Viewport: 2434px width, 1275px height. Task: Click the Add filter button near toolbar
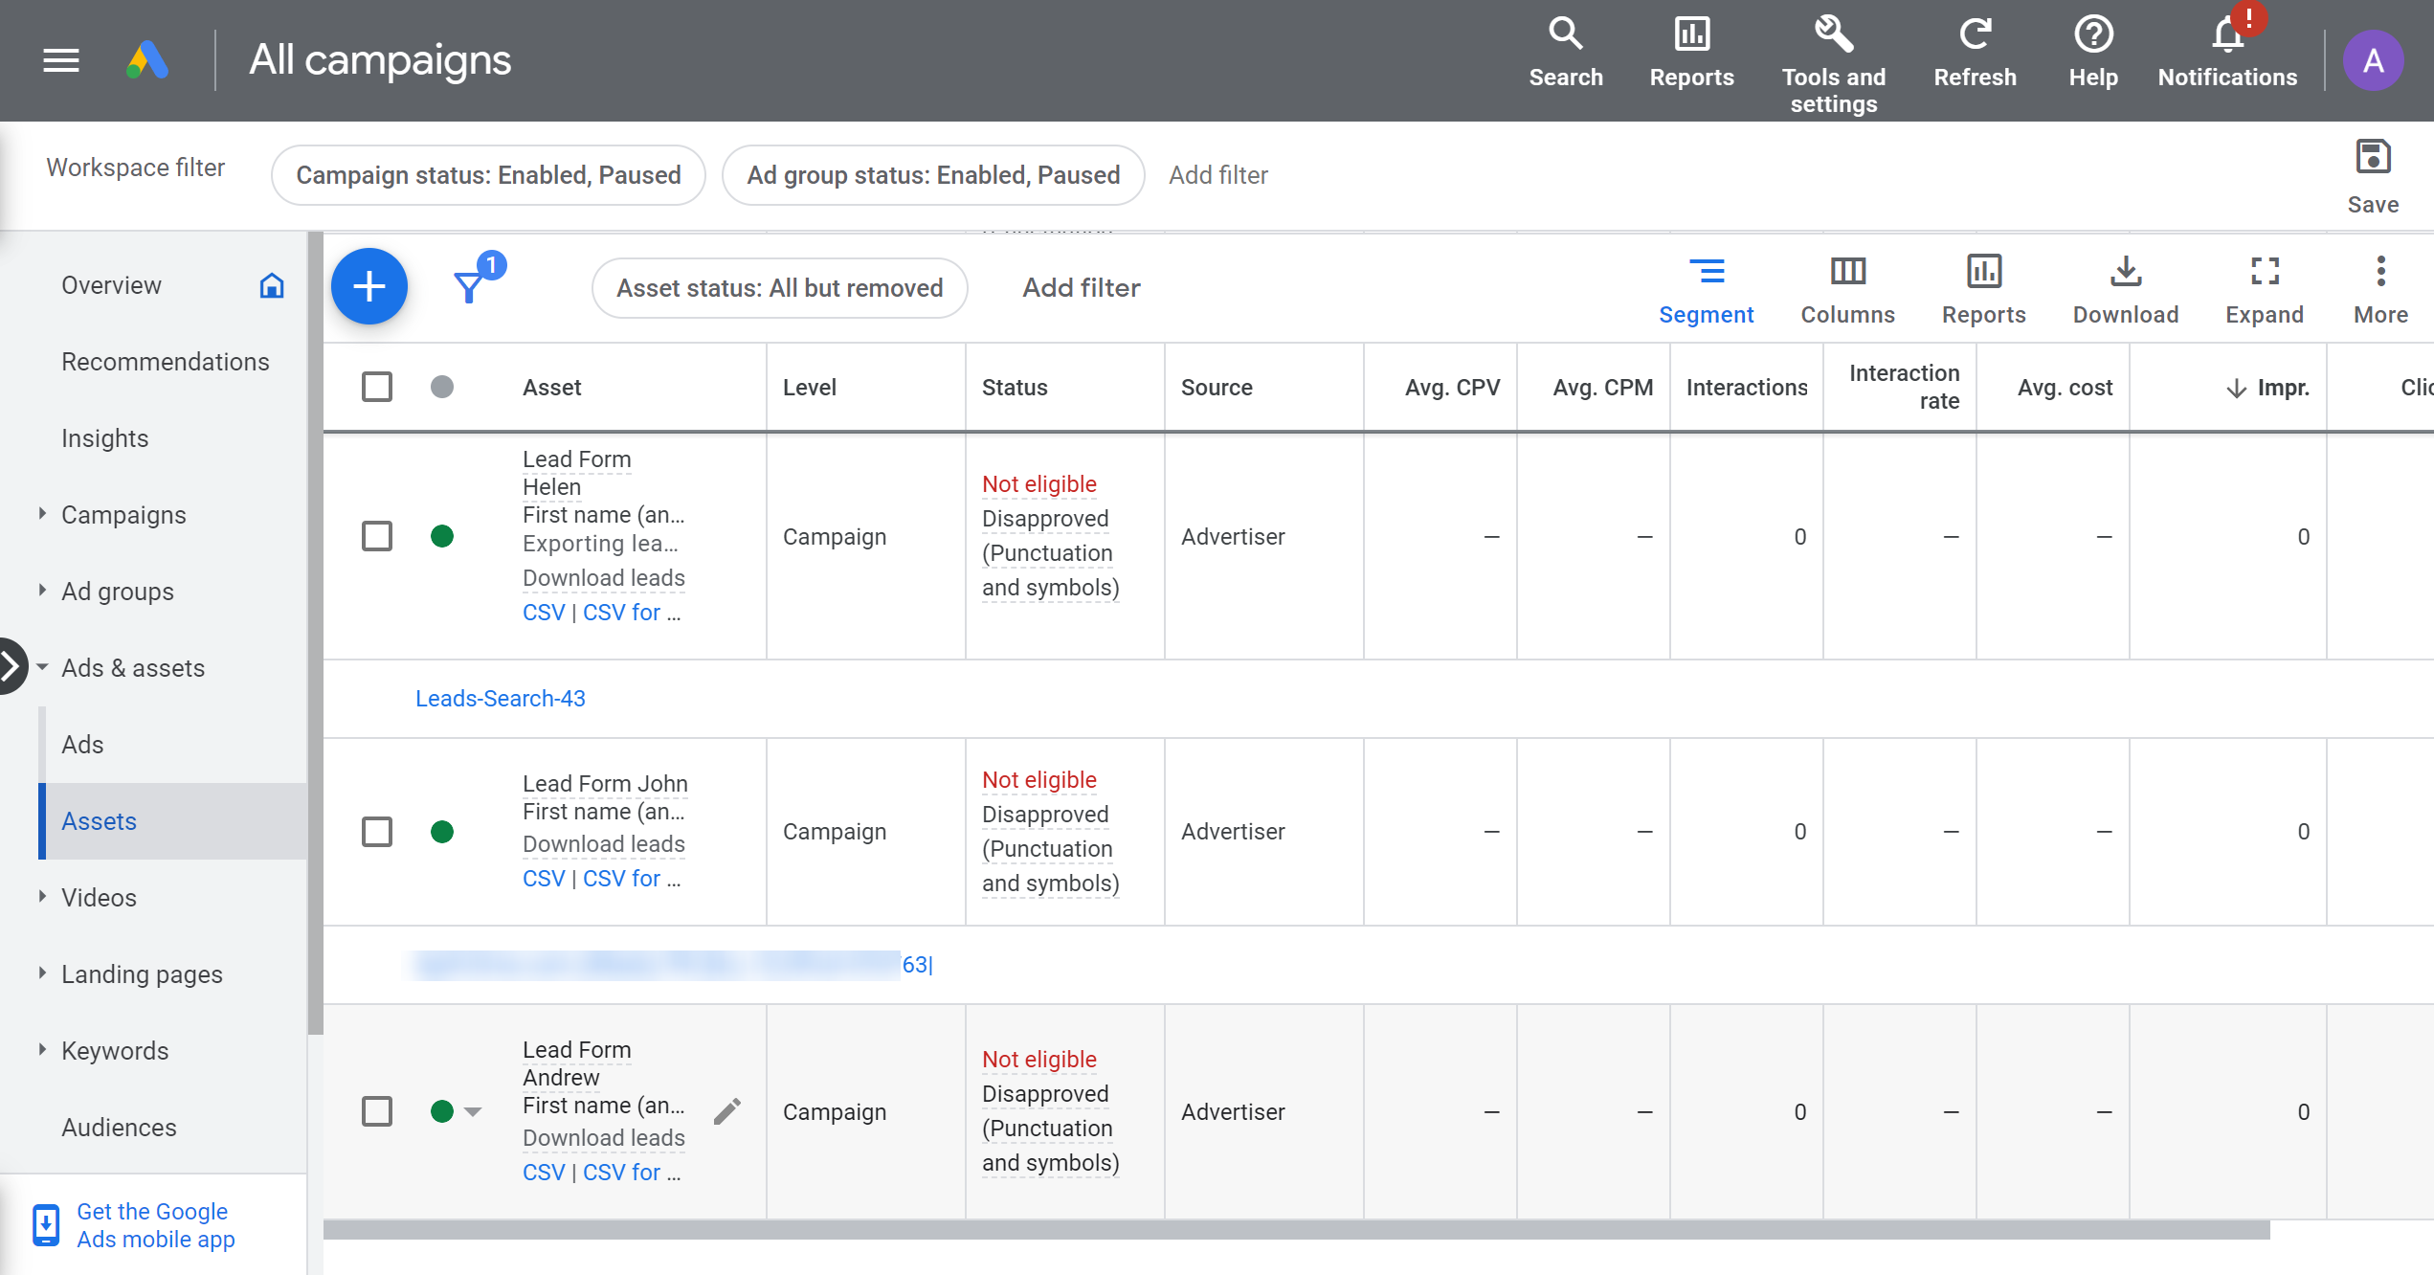(1082, 288)
